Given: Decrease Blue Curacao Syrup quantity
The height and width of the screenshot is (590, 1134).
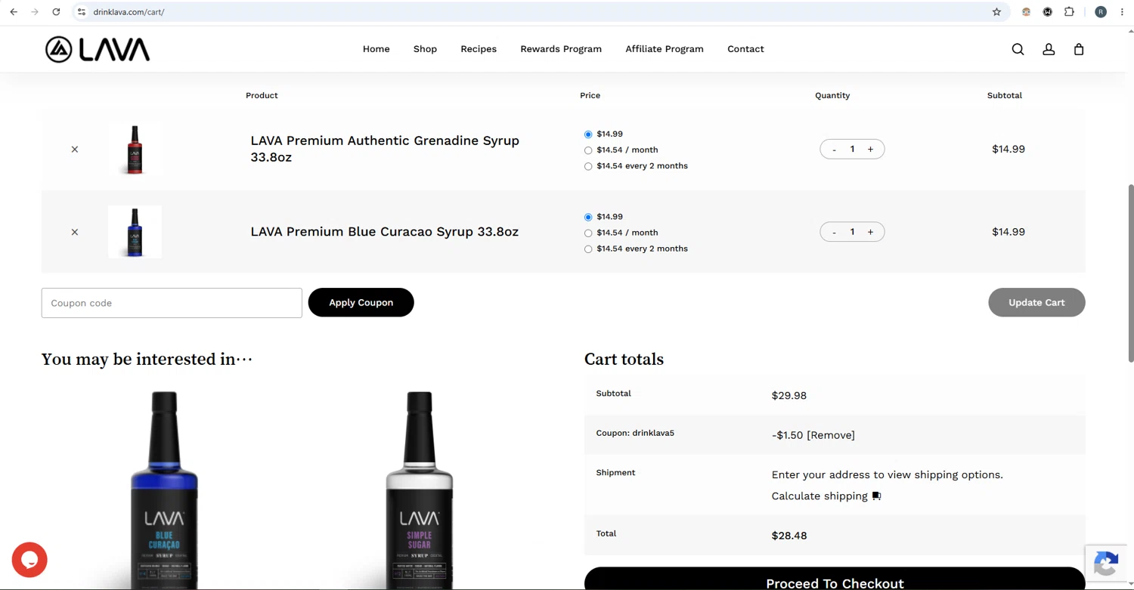Looking at the screenshot, I should click(x=834, y=232).
